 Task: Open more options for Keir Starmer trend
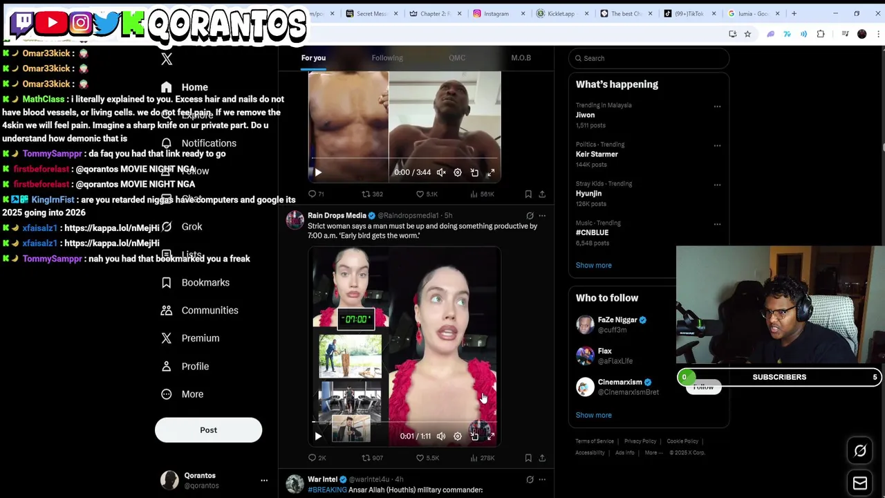coord(717,146)
